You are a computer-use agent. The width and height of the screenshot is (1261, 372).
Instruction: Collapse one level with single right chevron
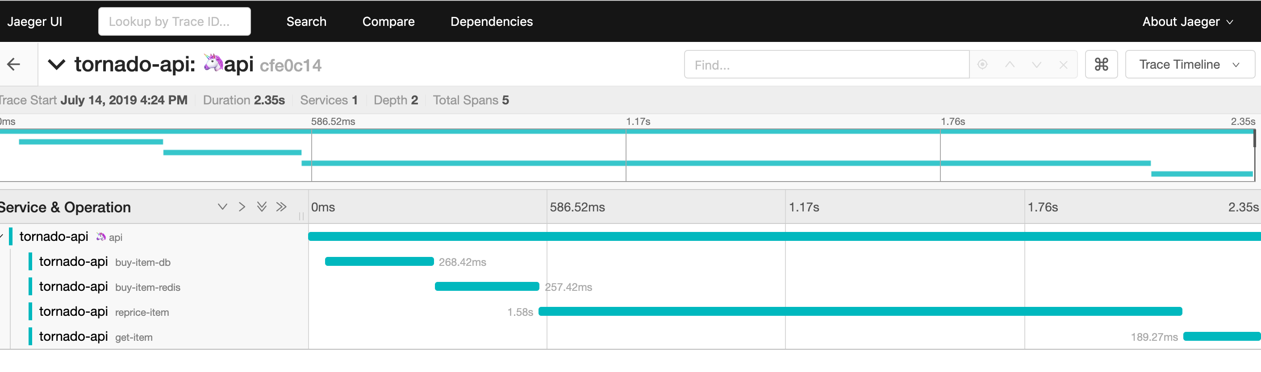(242, 207)
